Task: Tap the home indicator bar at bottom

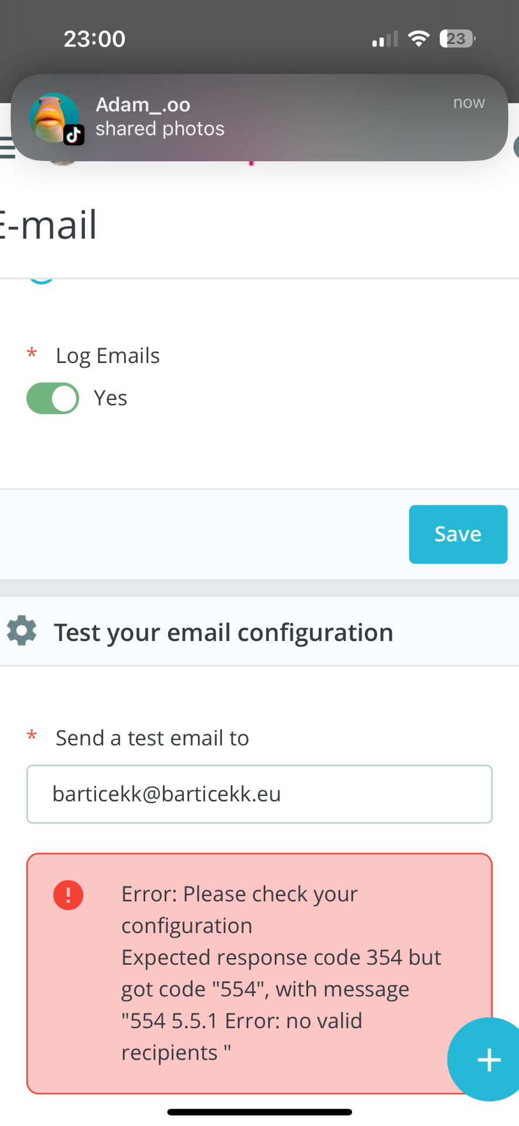Action: 259,1112
